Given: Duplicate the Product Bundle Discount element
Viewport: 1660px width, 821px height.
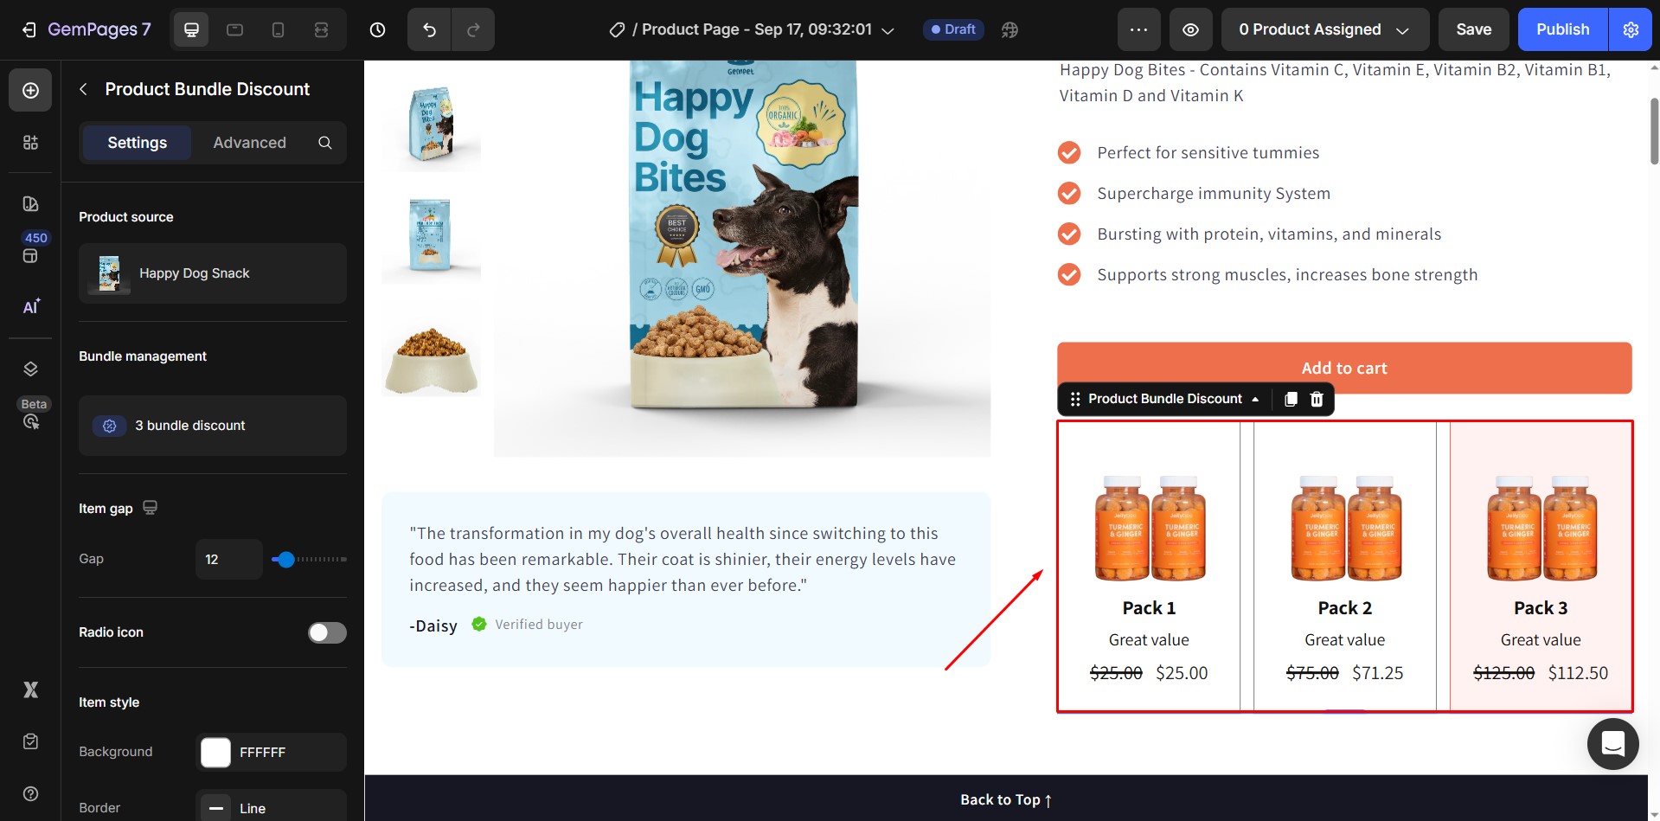Looking at the screenshot, I should 1291,399.
